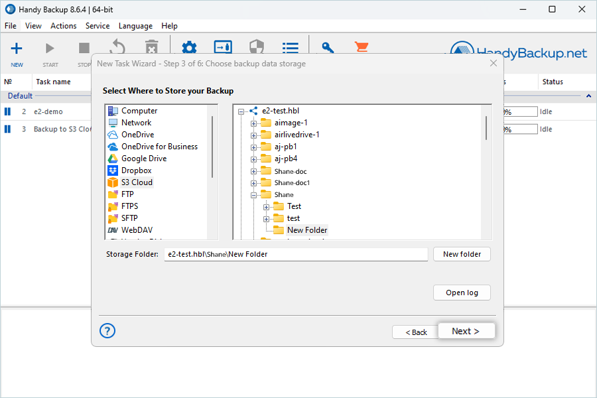Screen dimensions: 597x398
Task: Open the File menu
Action: pos(10,26)
